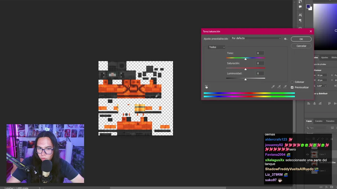Click username josuerey02 in chat
The image size is (337, 189).
point(274,145)
